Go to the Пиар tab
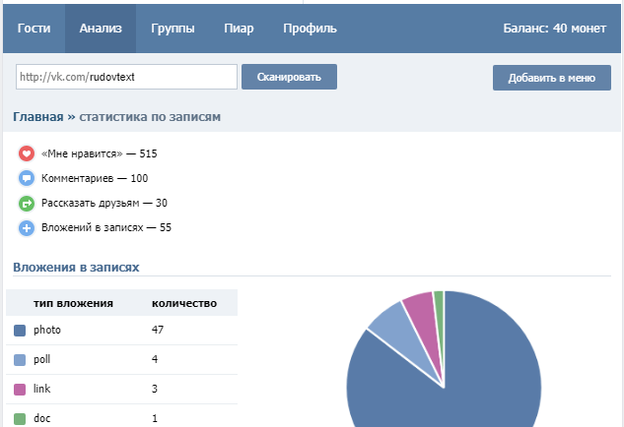624x427 pixels. [239, 29]
